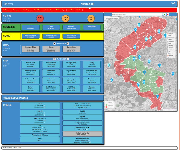Click the mail envelope icon in header
Viewport: 180px width, 150px height.
click(x=172, y=3)
